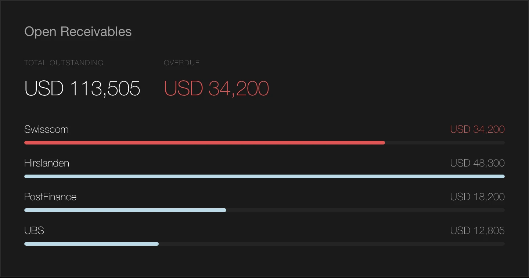Click the Open Receivables title
529x278 pixels.
coord(78,32)
